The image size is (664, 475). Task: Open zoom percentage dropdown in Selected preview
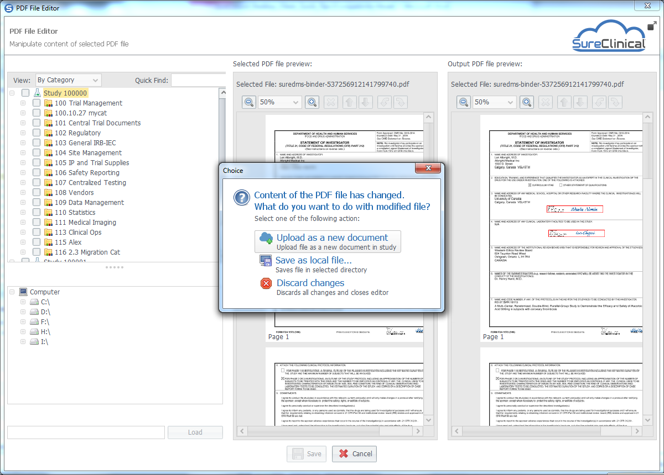tap(280, 102)
